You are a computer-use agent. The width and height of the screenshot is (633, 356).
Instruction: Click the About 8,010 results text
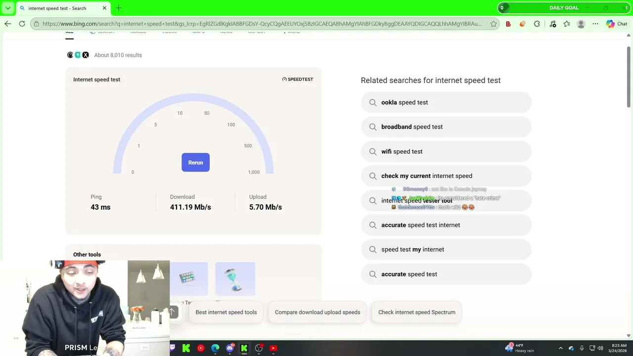click(118, 55)
